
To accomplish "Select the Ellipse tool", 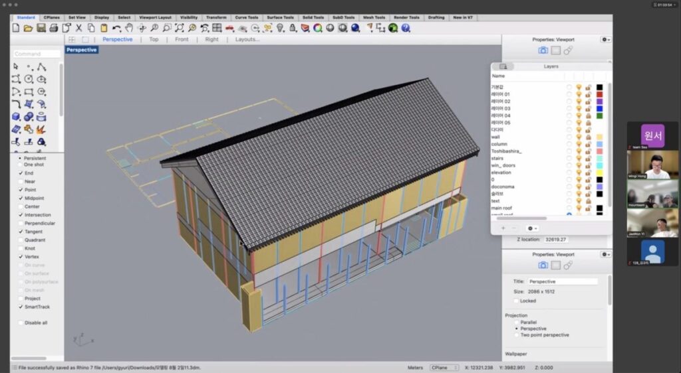I will [41, 79].
